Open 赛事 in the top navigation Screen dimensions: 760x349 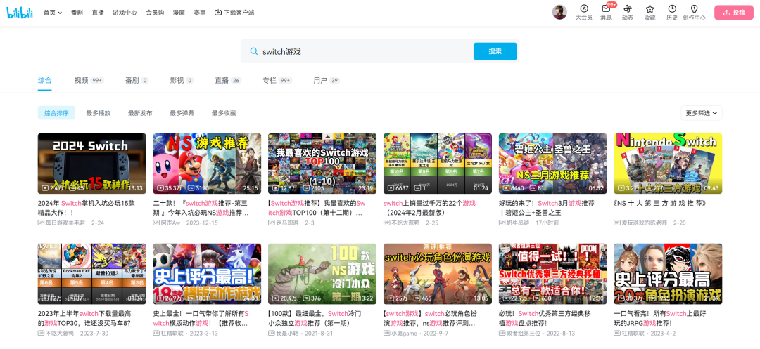pos(200,13)
